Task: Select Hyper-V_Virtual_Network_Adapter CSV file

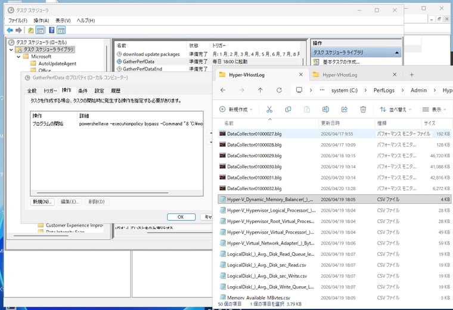Action: [334, 243]
